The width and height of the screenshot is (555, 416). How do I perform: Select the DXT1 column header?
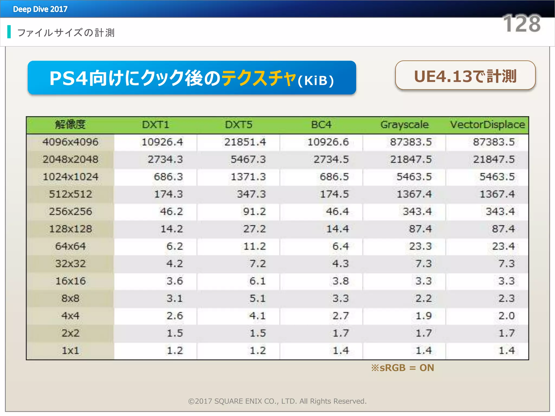[156, 125]
